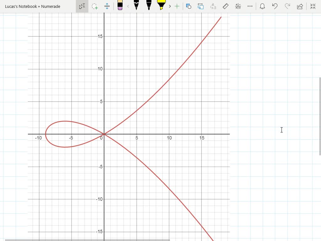Screen dimensions: 321x241
Task: Select the second black pen
Action: [x=149, y=6]
